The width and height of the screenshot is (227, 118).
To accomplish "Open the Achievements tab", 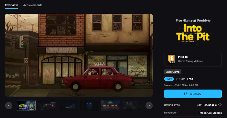I will point(33,5).
